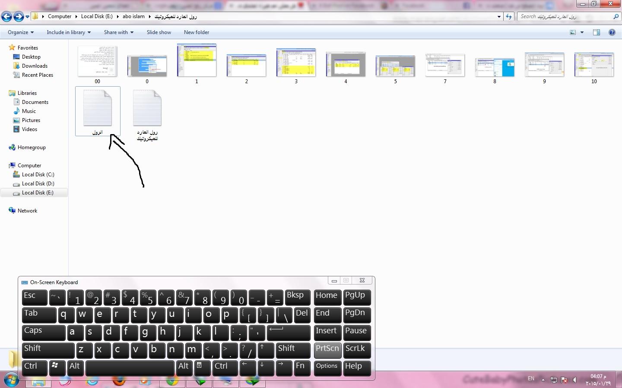Click the menu key next to right Alt
Screen dimensions: 622x388
[202, 368]
